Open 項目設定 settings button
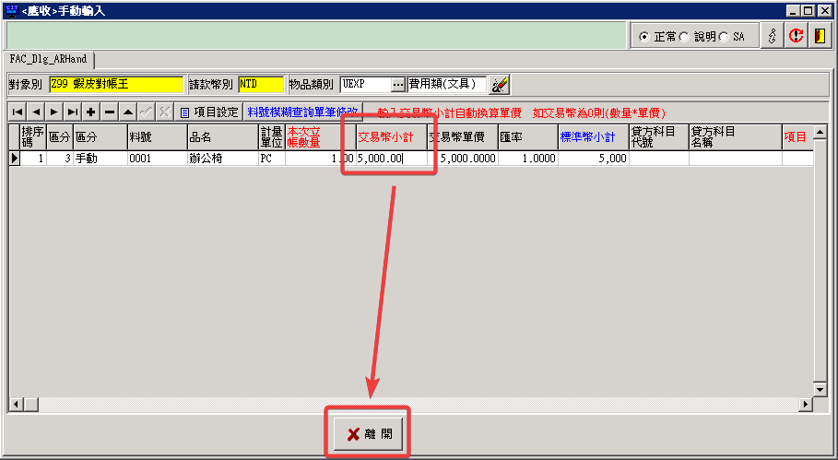This screenshot has height=460, width=838. 209,112
